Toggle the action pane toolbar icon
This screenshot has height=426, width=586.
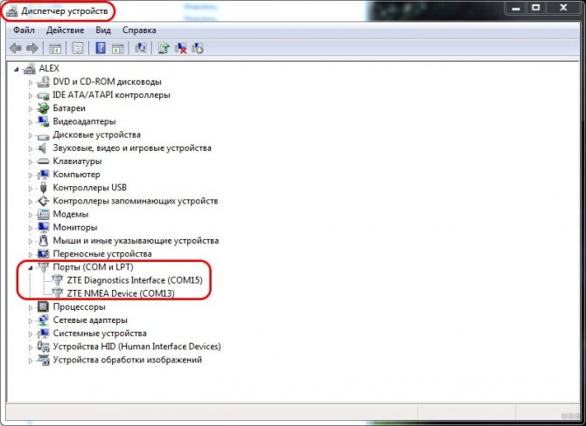[x=118, y=49]
